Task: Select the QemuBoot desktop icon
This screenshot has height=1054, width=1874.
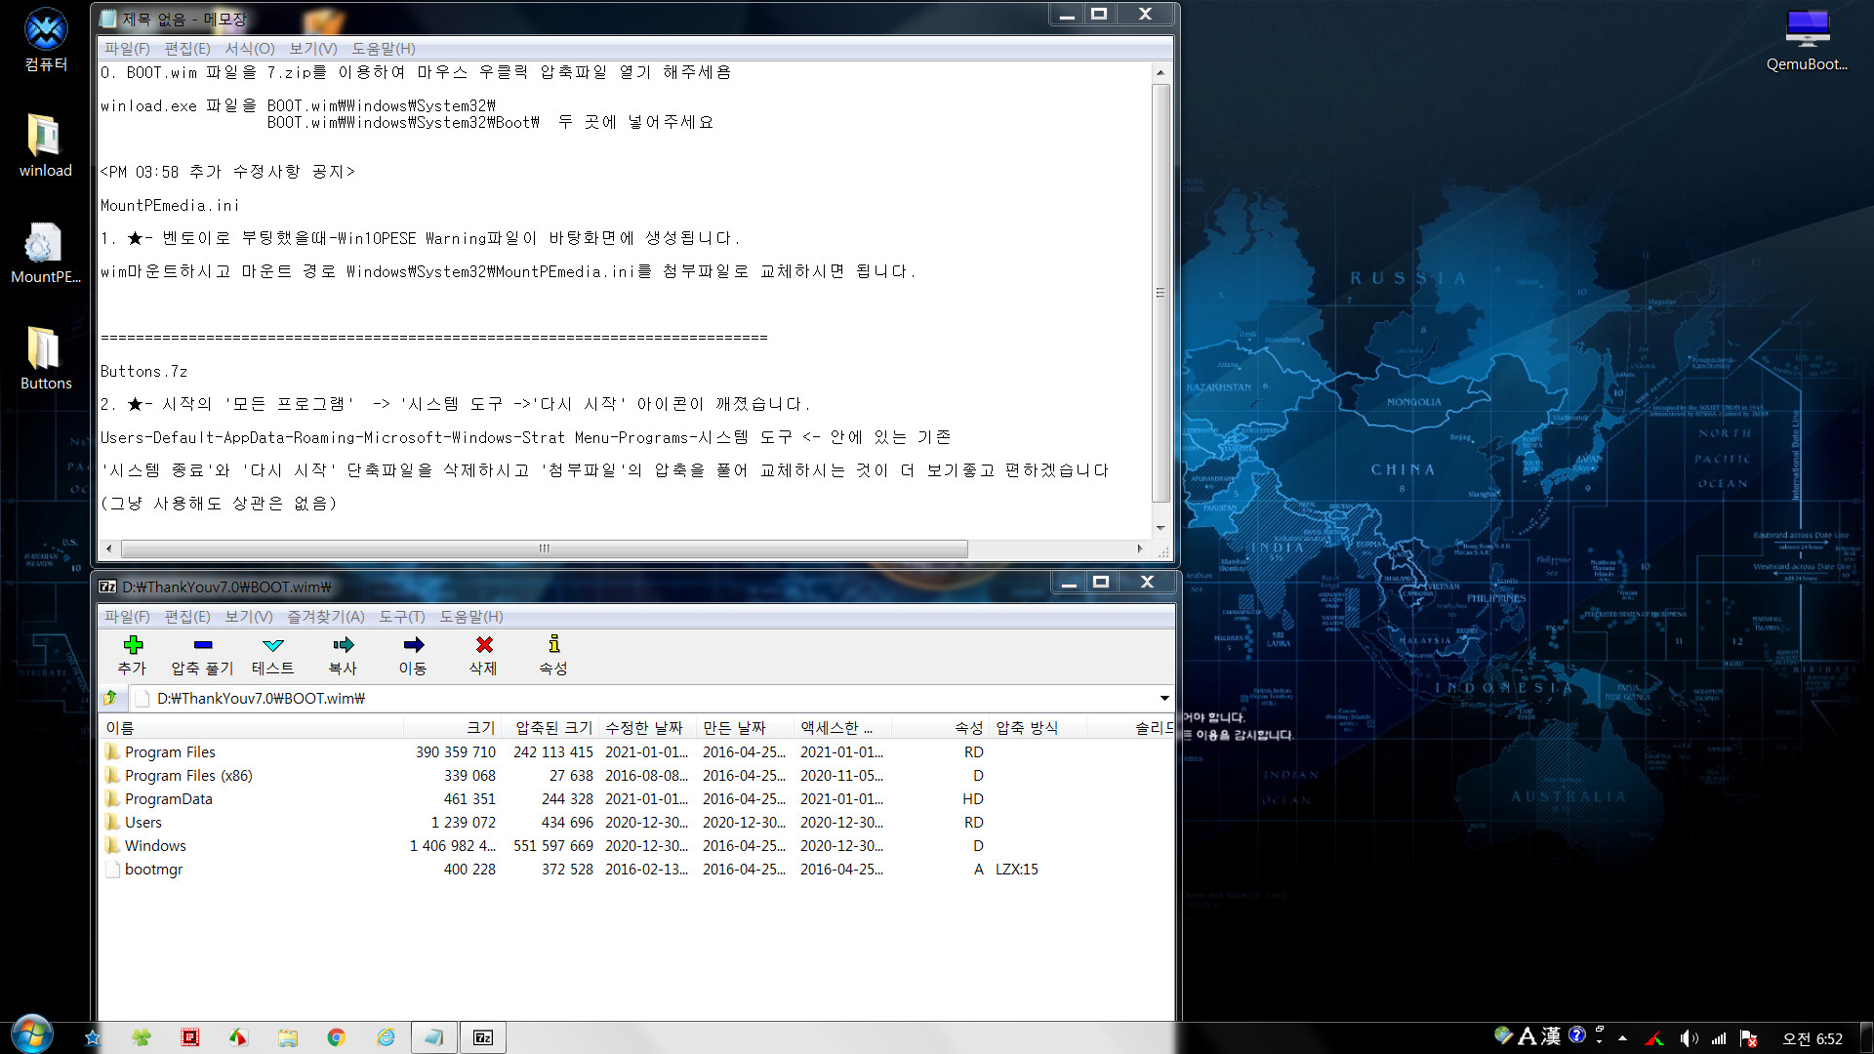Action: point(1807,41)
